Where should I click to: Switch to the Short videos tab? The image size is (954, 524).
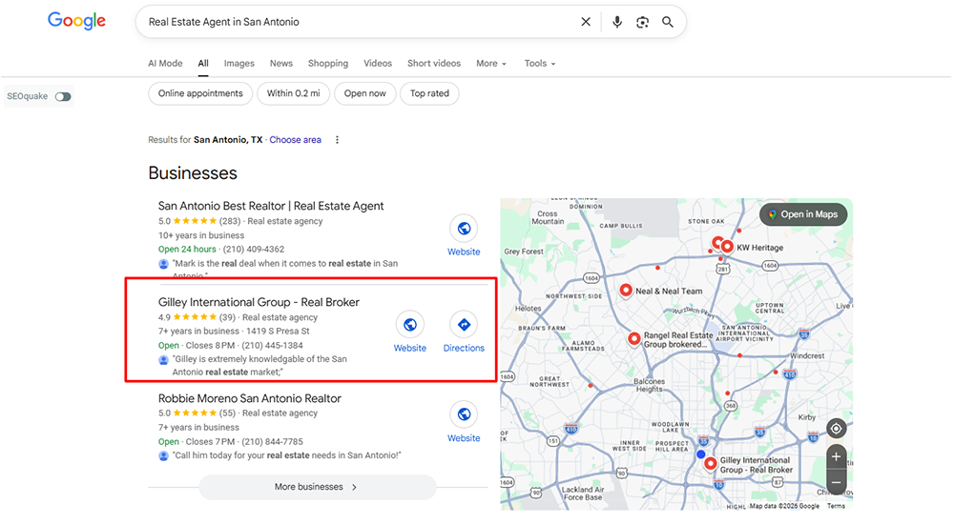(434, 63)
